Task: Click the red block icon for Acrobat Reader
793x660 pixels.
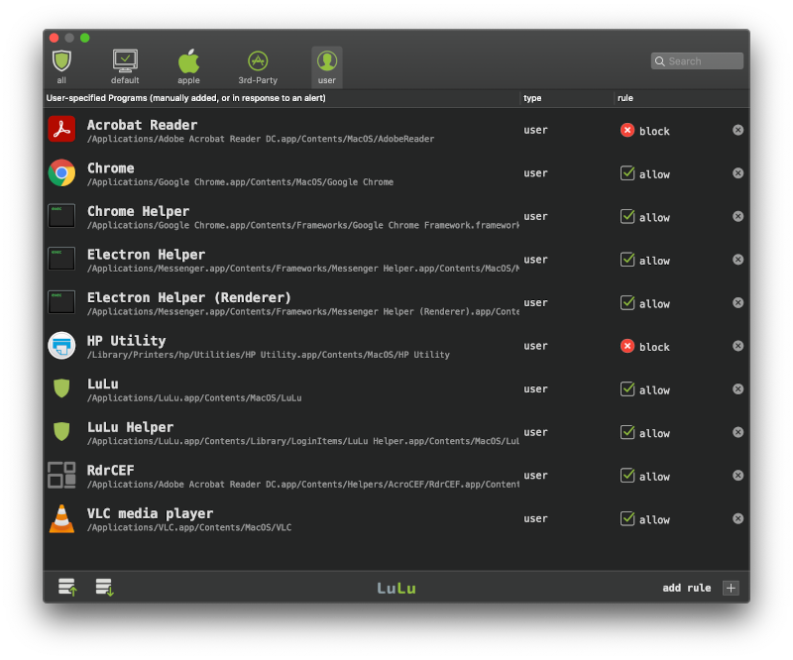Action: point(627,130)
